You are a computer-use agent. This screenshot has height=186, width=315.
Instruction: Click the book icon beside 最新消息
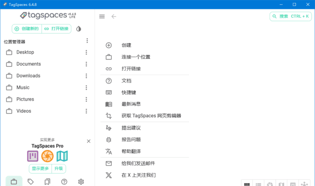(109, 104)
